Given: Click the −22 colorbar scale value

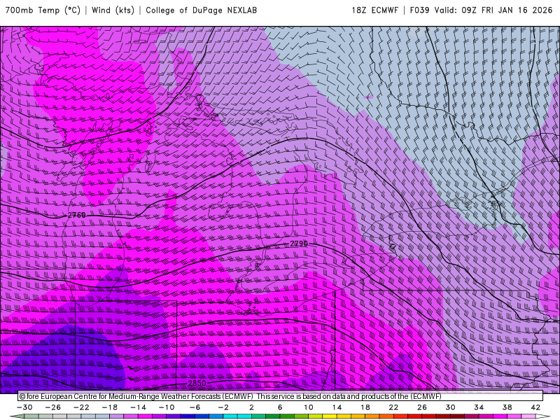Looking at the screenshot, I should [x=81, y=407].
